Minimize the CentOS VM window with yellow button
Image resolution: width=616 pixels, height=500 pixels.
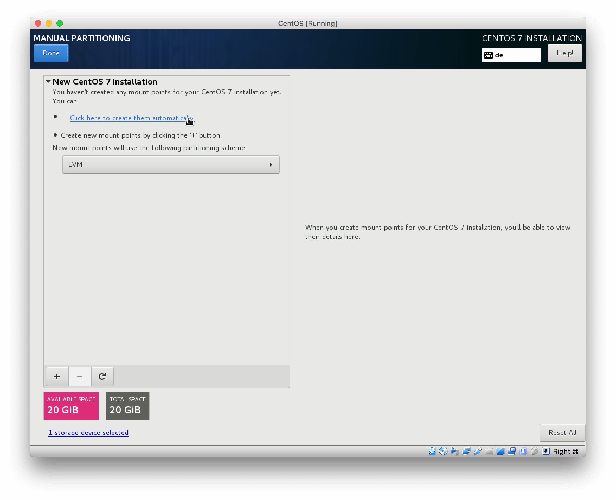49,23
